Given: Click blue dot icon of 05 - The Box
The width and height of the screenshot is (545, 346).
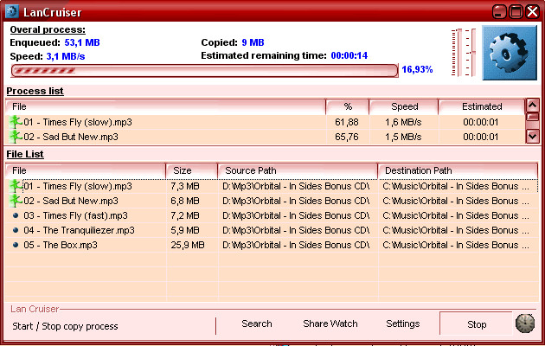Looking at the screenshot, I should coord(16,245).
